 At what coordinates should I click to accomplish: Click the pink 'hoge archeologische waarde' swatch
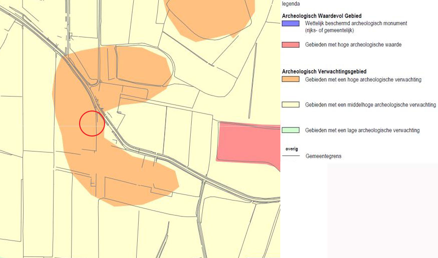(290, 44)
